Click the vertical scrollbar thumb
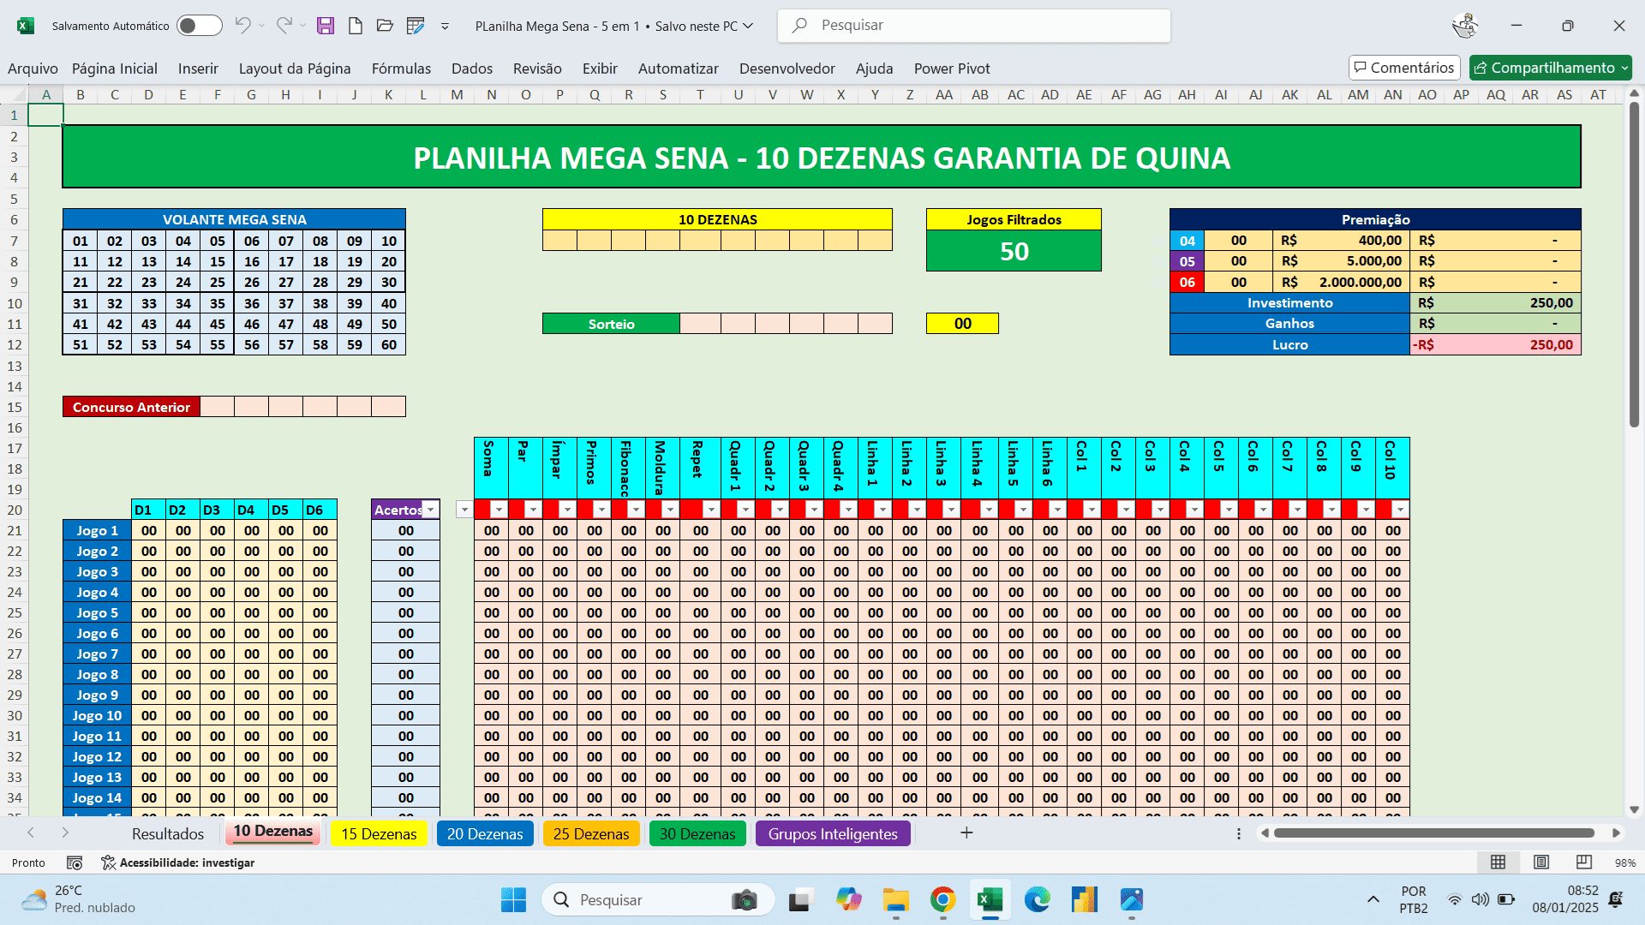The image size is (1645, 925). coord(1634,264)
